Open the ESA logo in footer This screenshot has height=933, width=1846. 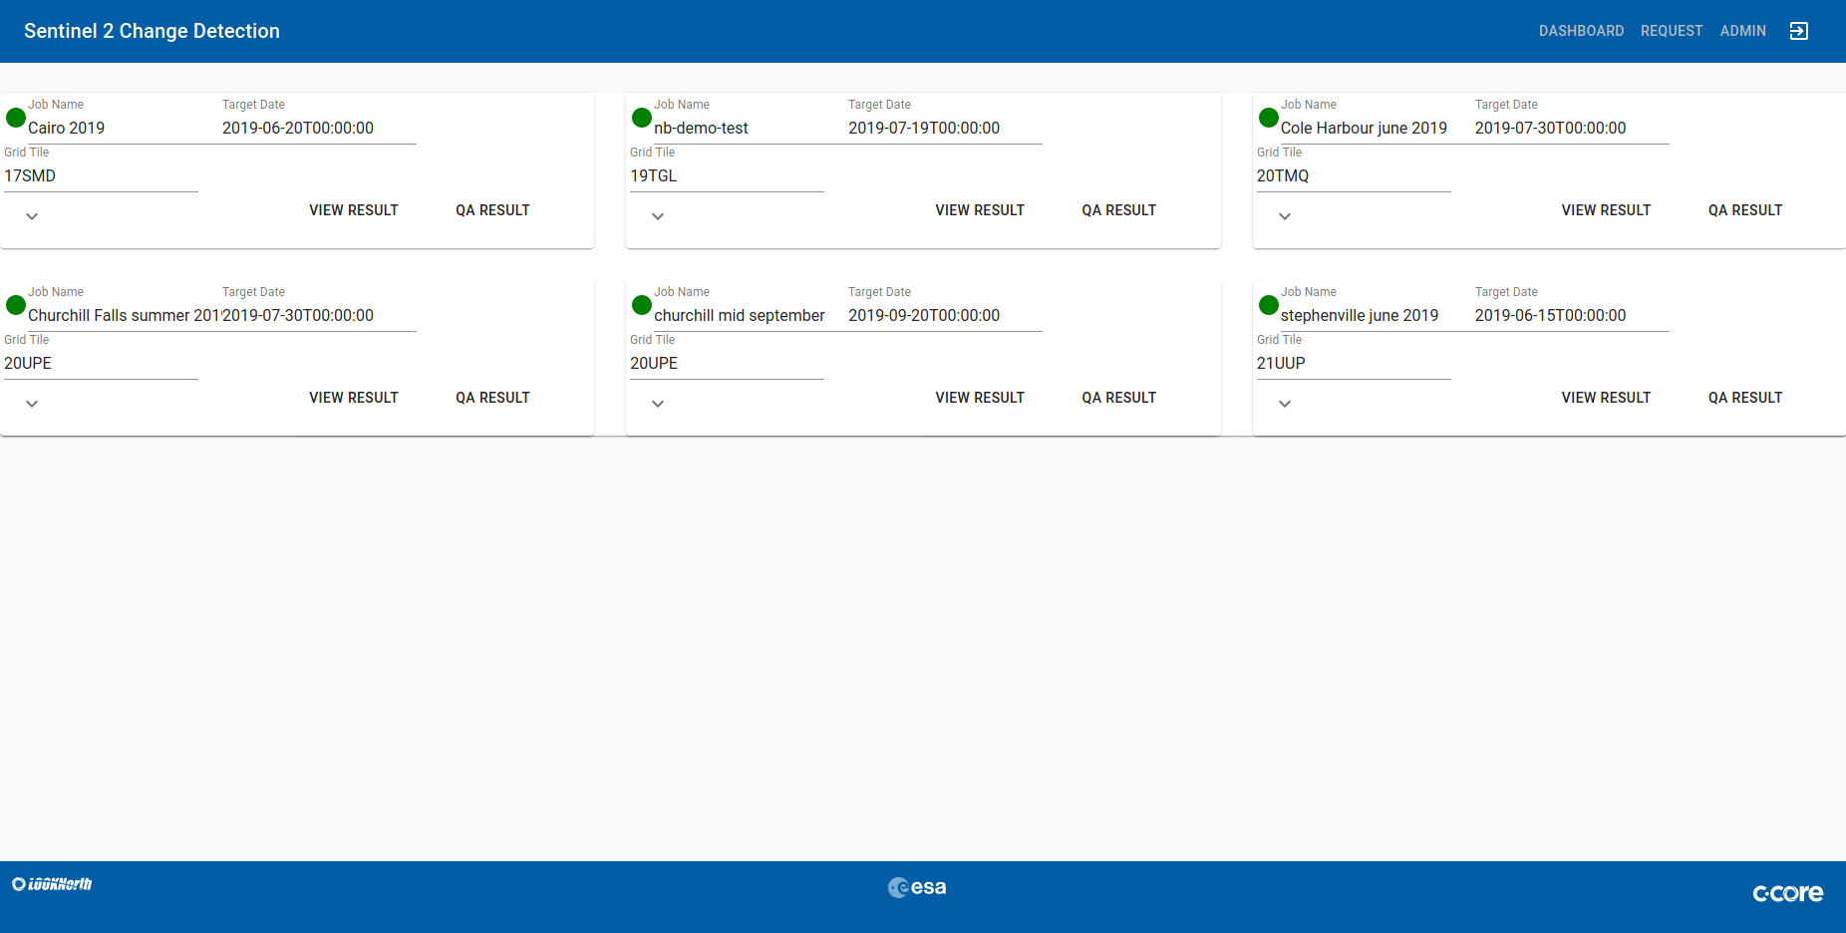pyautogui.click(x=917, y=887)
